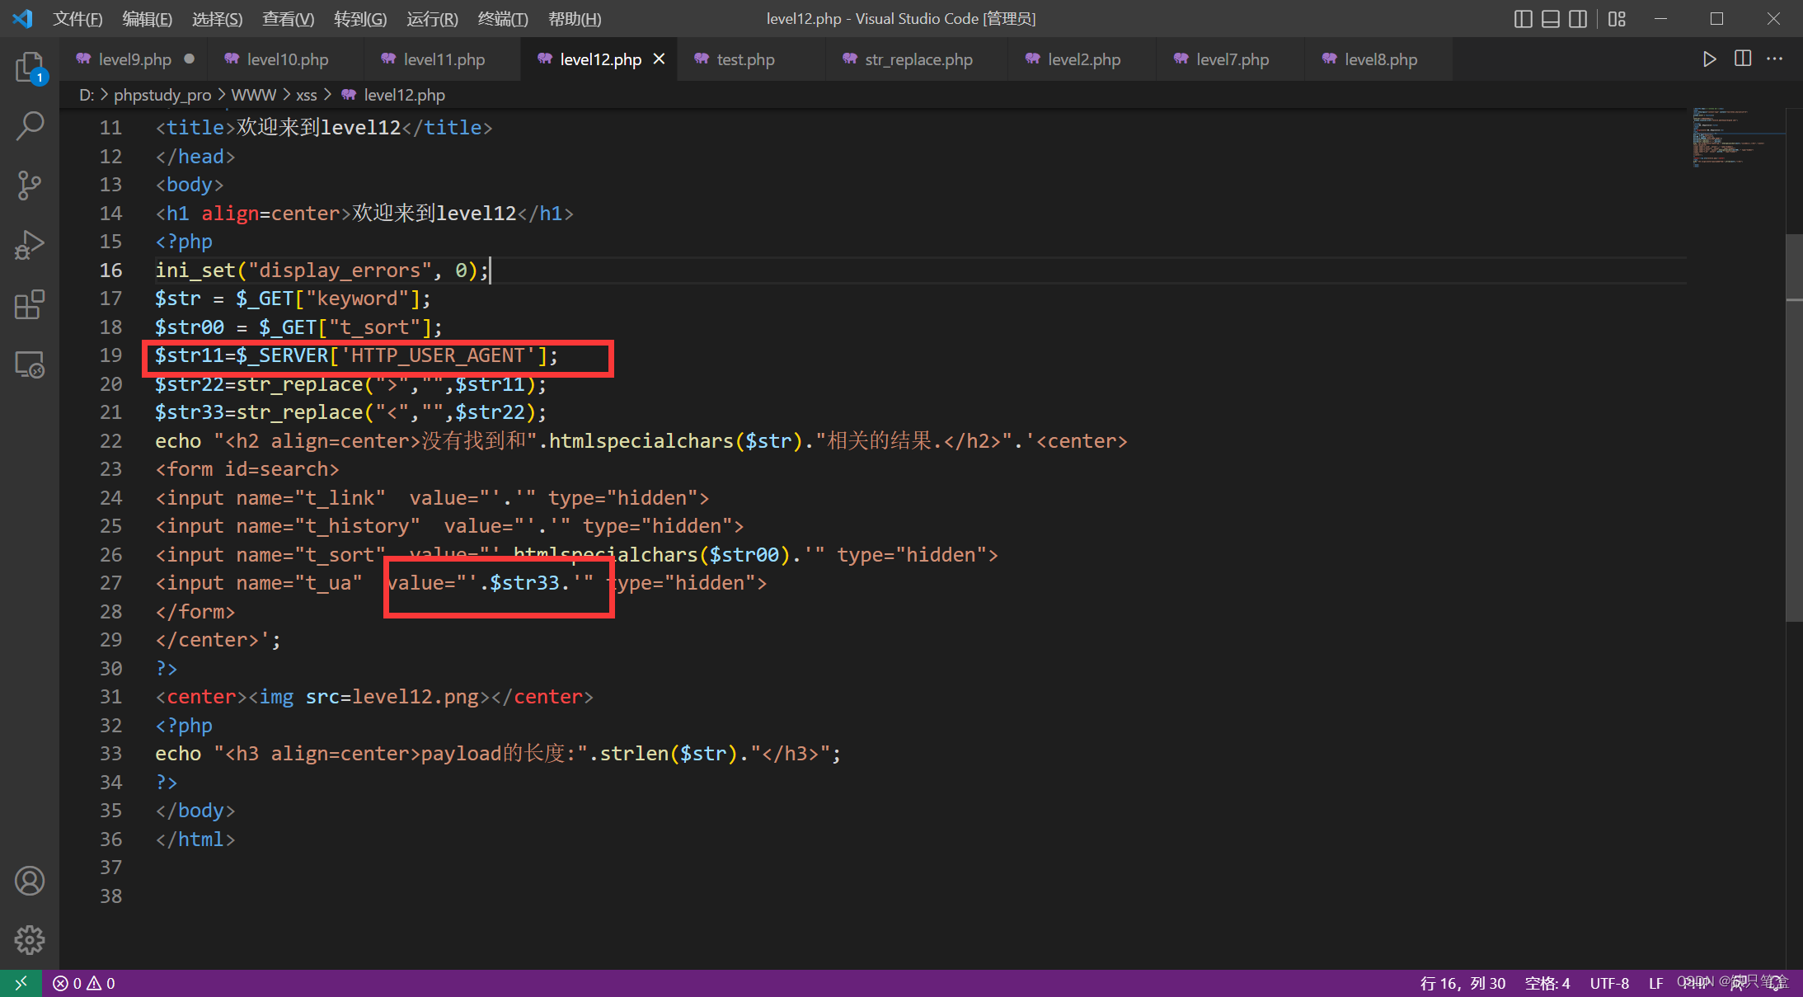The width and height of the screenshot is (1803, 997).
Task: Open editor More Actions ellipsis
Action: (1775, 59)
